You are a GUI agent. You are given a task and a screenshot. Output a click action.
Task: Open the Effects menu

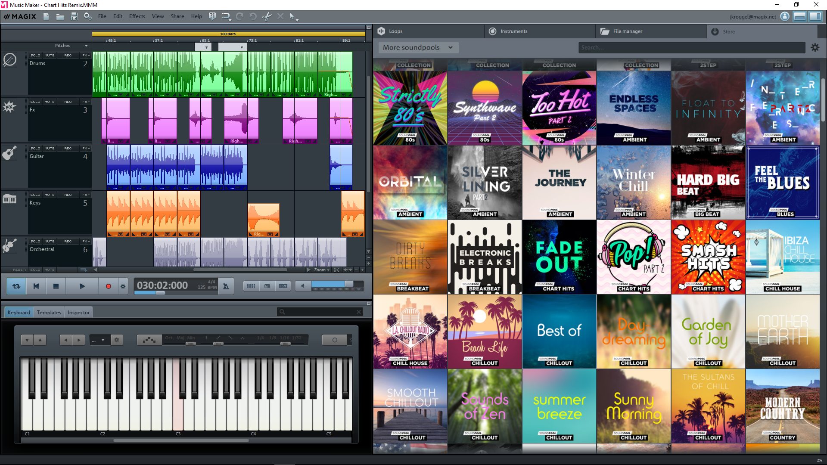point(137,16)
